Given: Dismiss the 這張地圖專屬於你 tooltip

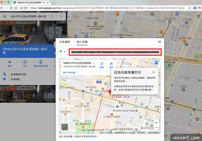Looking at the screenshot, I should (x=153, y=72).
